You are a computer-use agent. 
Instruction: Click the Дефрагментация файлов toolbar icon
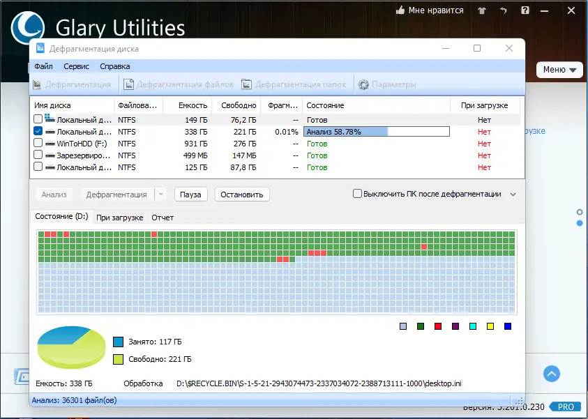coord(128,84)
